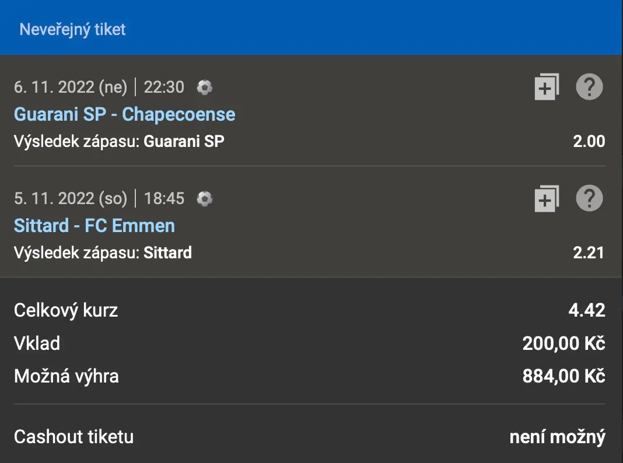The width and height of the screenshot is (623, 463).
Task: Click the Cashout tiketu label
Action: (x=73, y=437)
